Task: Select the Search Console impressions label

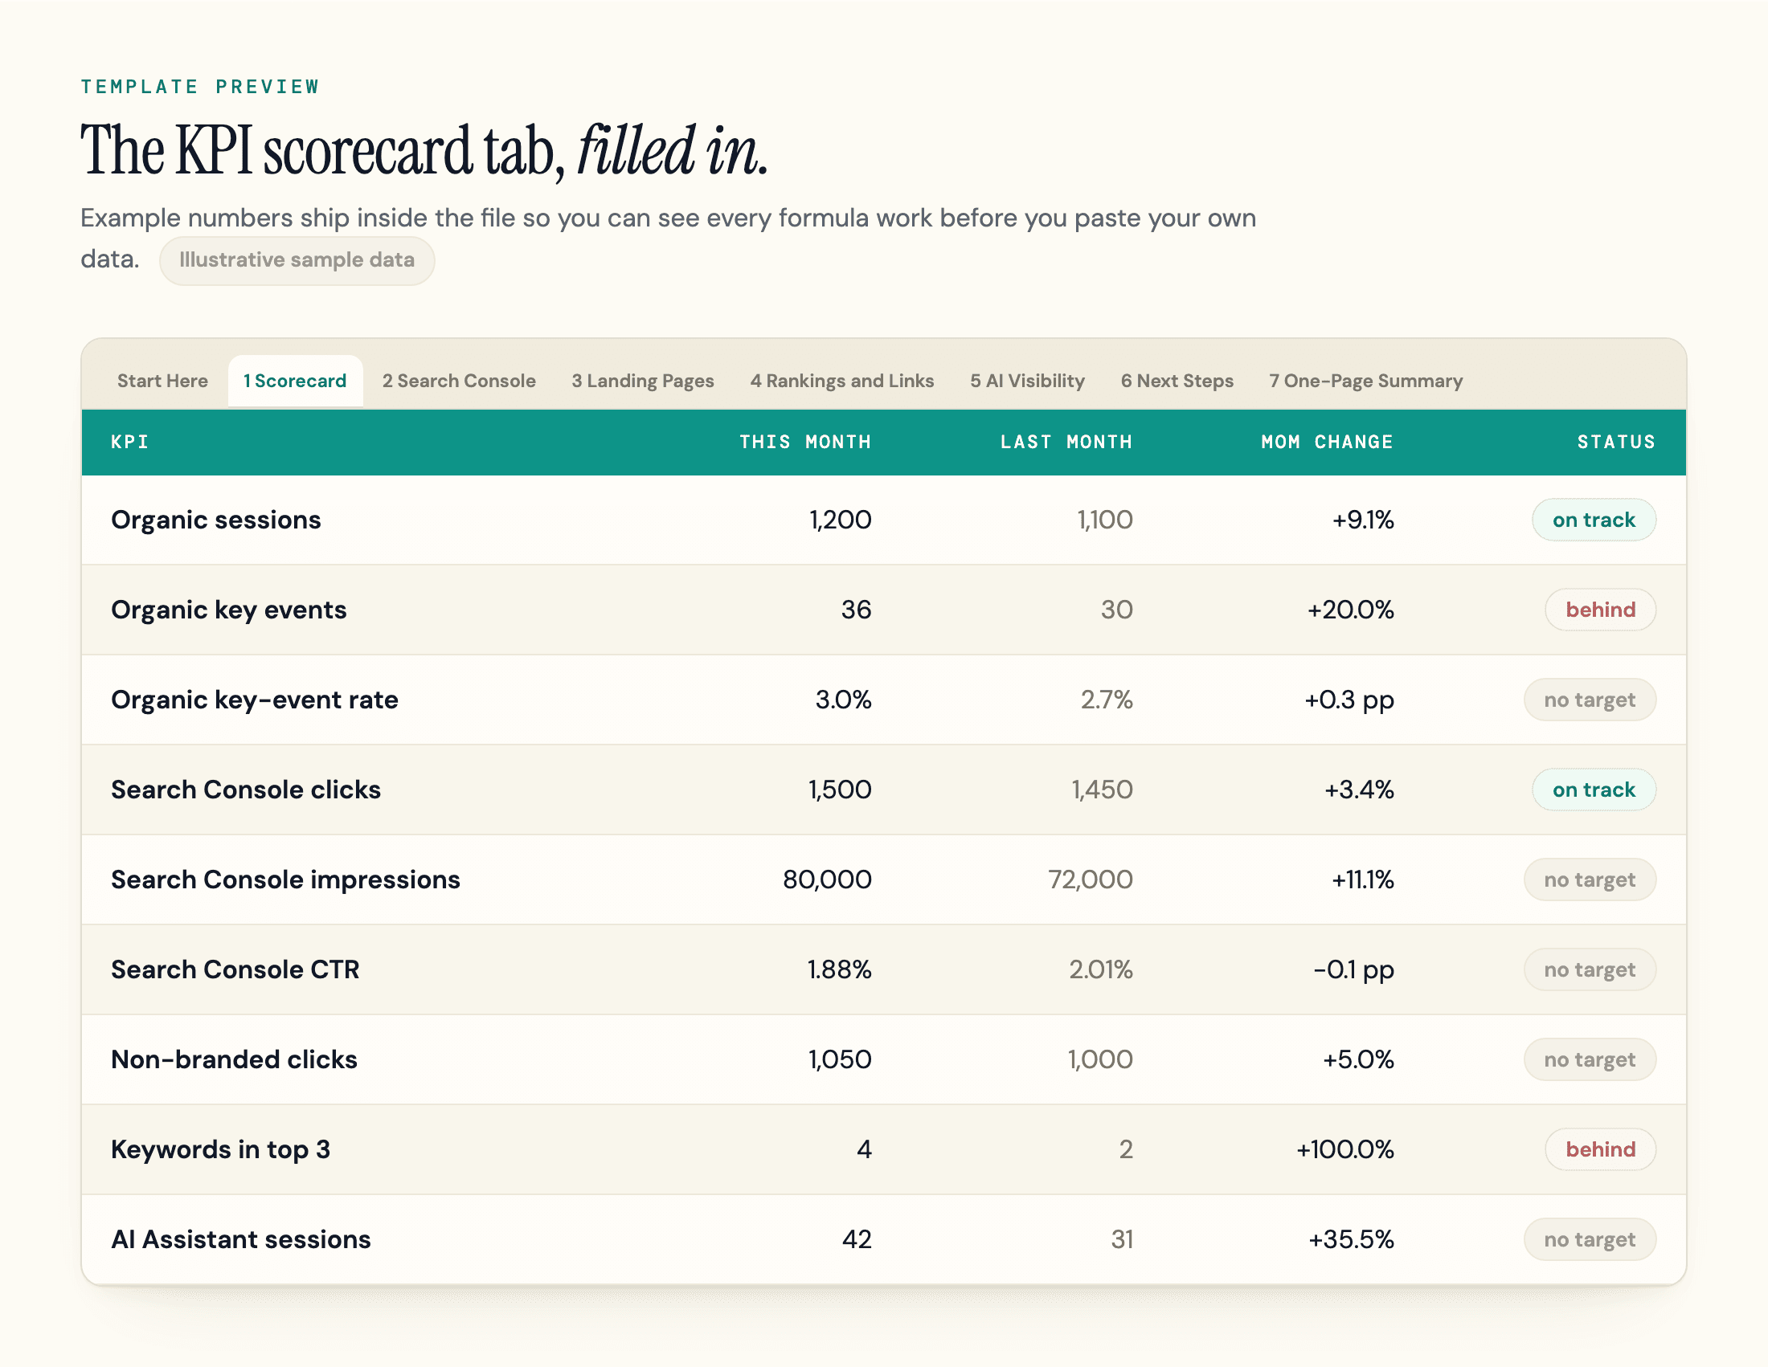Action: click(286, 879)
